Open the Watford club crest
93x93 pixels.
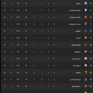tap(86, 72)
